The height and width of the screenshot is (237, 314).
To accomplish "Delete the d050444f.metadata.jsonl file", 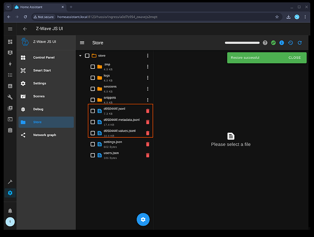I will (148, 122).
